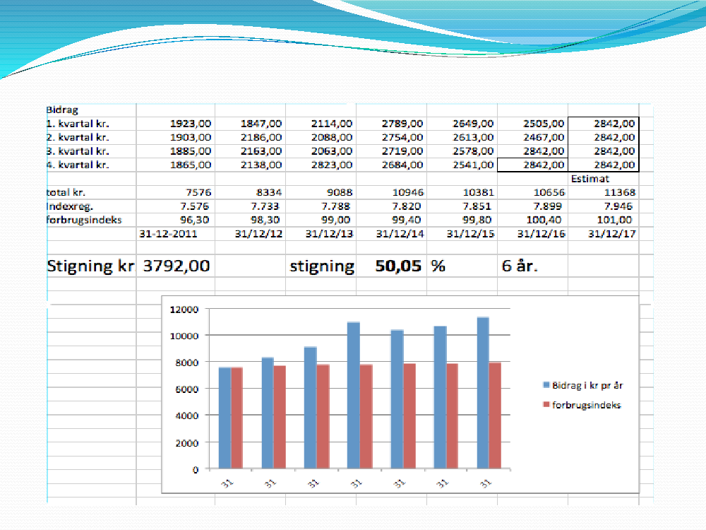
Task: Click the 'Stigning kr' label cell
Action: 90,266
